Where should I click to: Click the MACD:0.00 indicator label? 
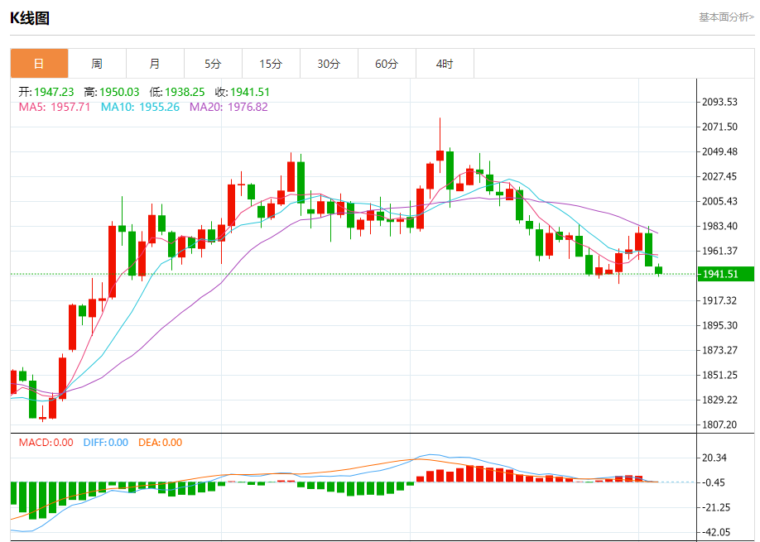(46, 442)
